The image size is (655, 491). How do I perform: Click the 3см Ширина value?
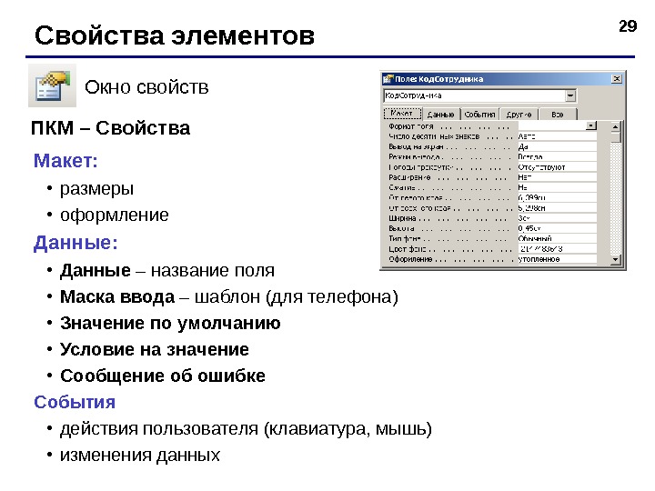point(557,218)
